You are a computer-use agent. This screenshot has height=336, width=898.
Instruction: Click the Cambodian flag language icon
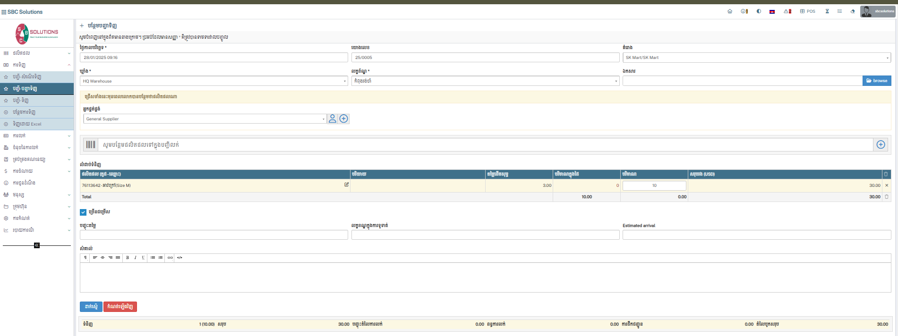point(772,11)
